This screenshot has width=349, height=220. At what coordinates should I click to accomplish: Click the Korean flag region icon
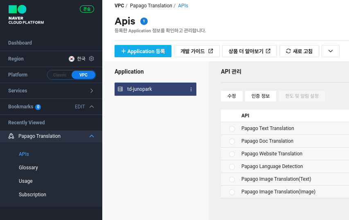[x=72, y=59]
